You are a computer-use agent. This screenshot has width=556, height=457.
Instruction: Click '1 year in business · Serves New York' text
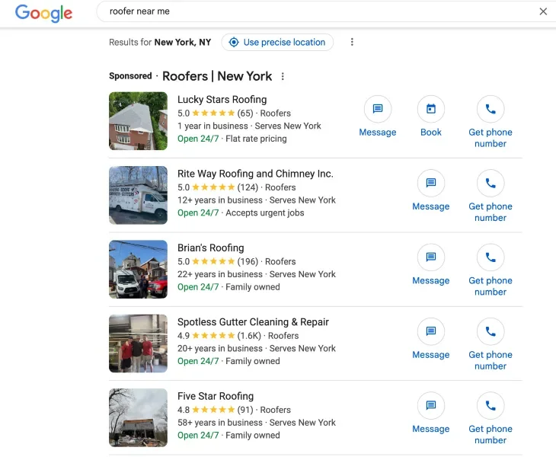point(249,126)
